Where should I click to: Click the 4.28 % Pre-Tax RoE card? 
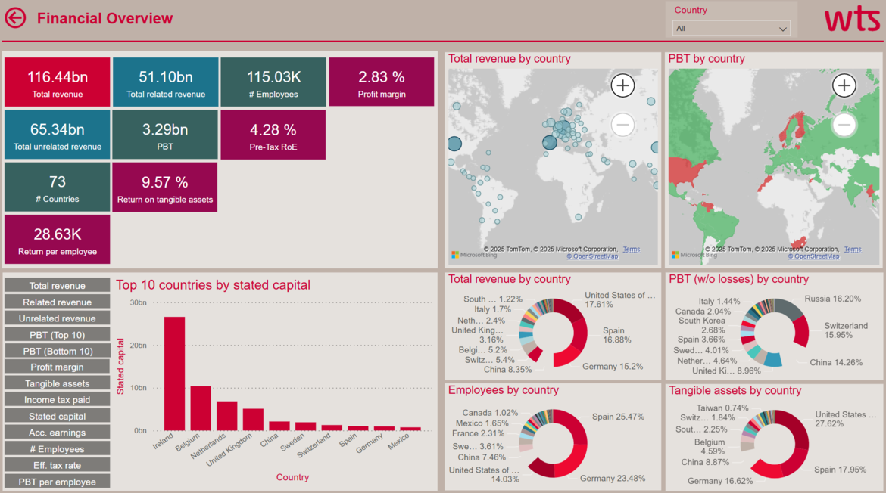point(273,135)
